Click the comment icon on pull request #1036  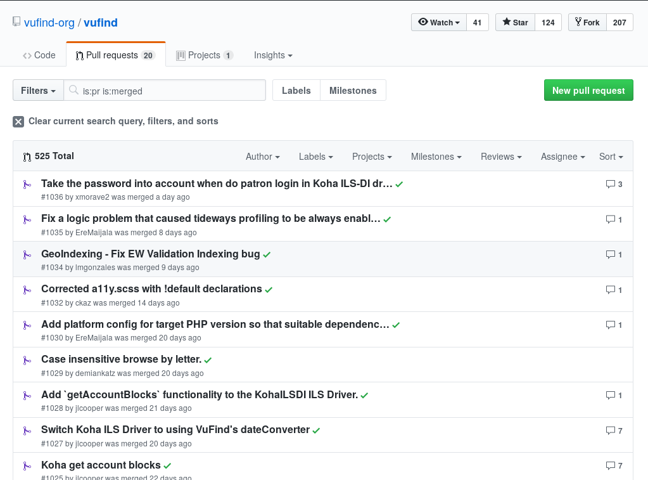(x=610, y=185)
